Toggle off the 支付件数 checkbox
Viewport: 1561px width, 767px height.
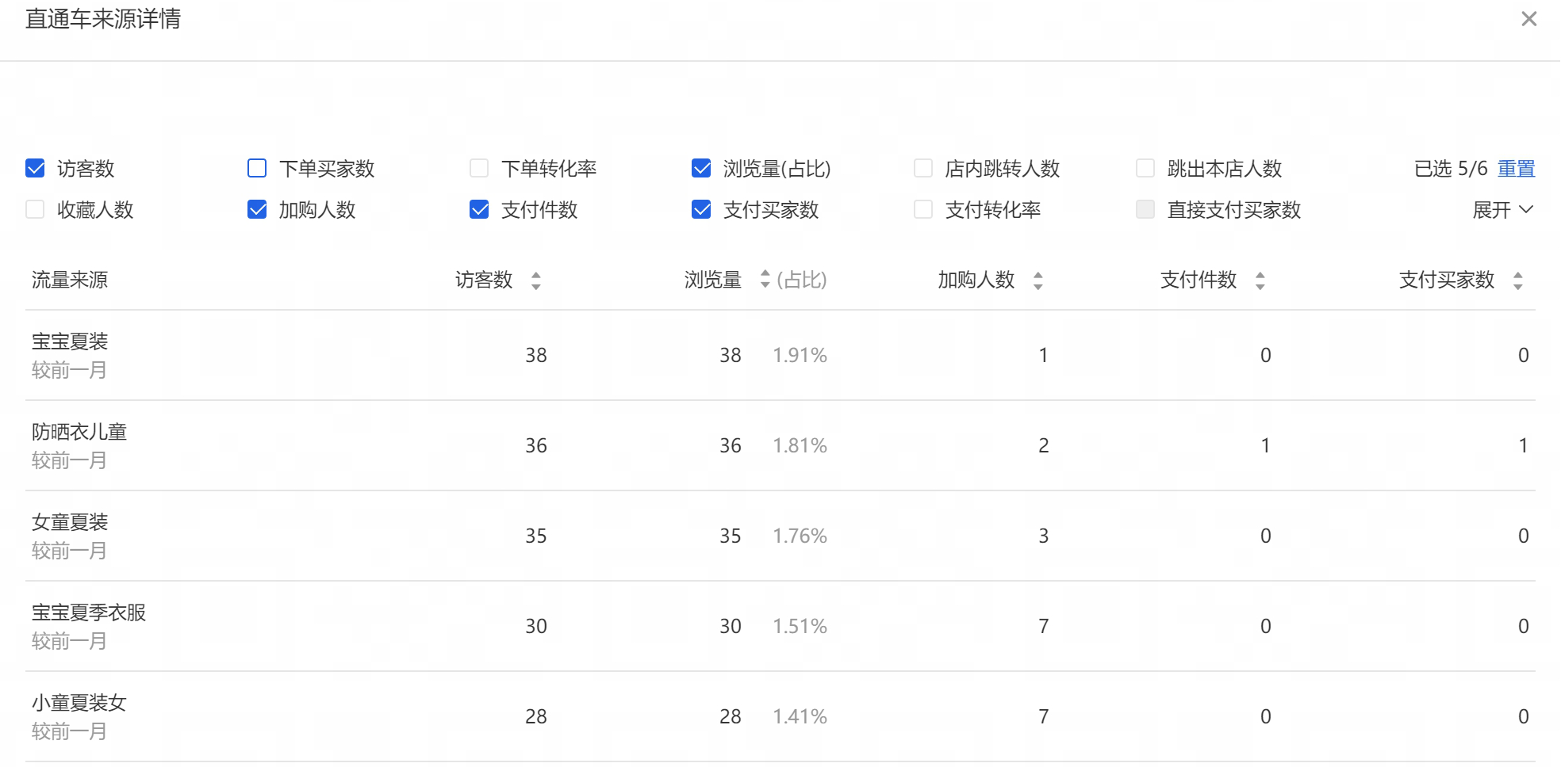pyautogui.click(x=479, y=209)
